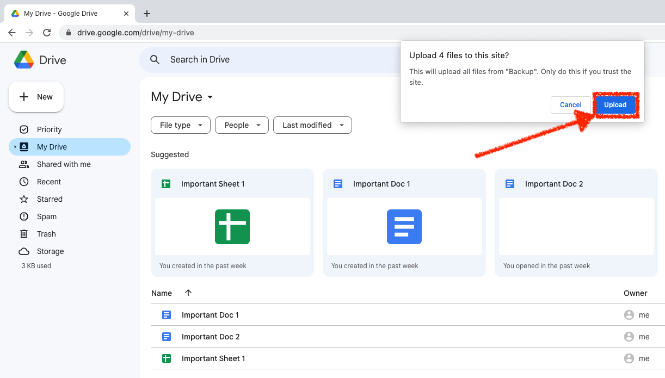Click Docs icon in Important Doc 1 list row
The height and width of the screenshot is (378, 665).
[x=167, y=315]
